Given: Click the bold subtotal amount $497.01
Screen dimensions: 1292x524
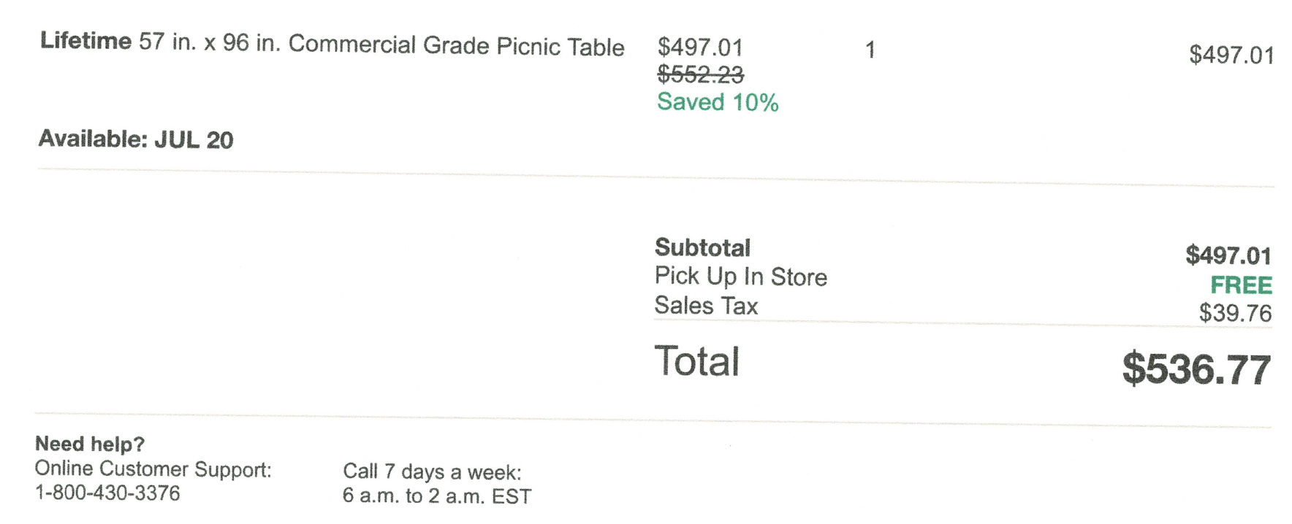Looking at the screenshot, I should tap(1228, 255).
